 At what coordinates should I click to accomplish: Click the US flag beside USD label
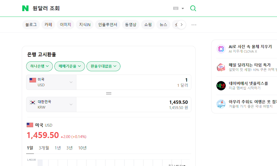point(29,125)
